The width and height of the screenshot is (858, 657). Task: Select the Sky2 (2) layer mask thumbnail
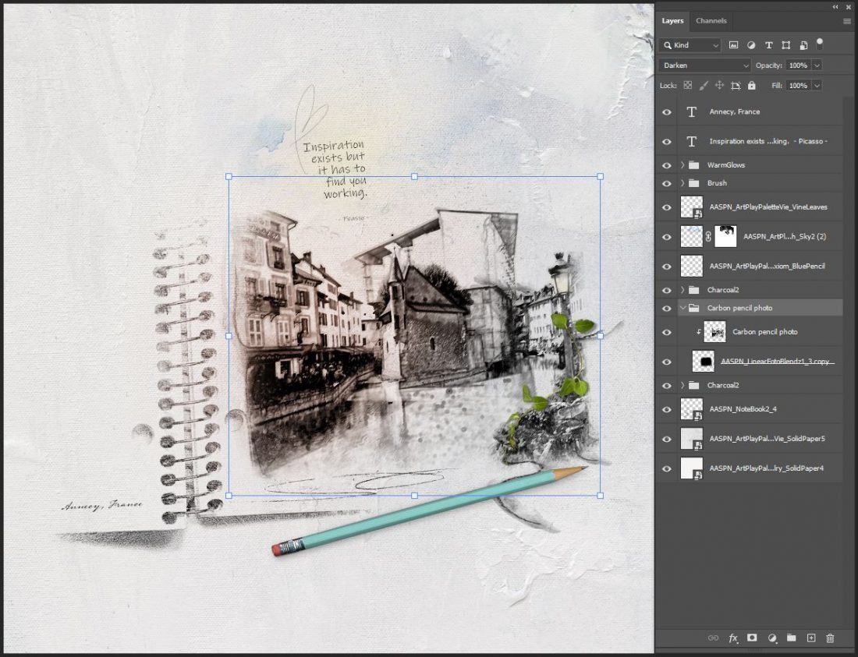725,237
